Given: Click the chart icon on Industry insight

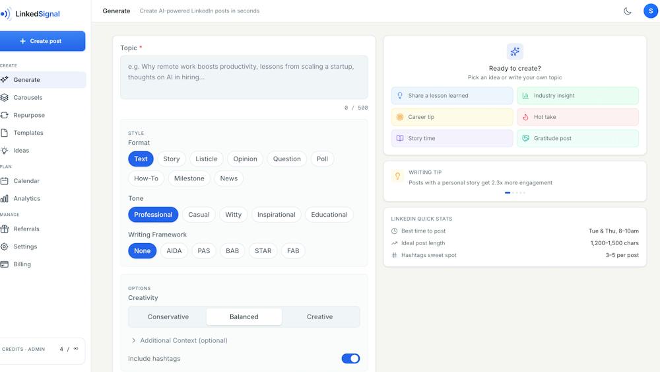Looking at the screenshot, I should (x=526, y=96).
